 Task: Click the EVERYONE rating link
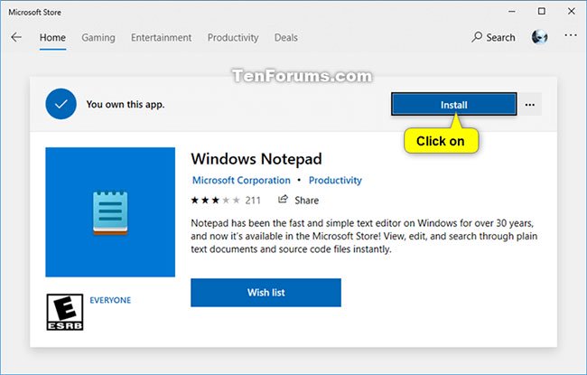click(110, 300)
